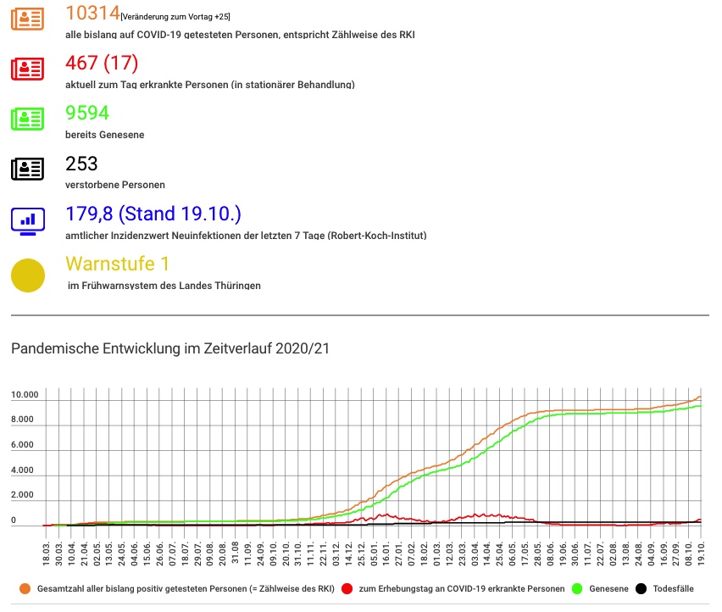Viewport: 722px width, 612px height.
Task: Click the green recovered-persons card icon
Action: [28, 119]
